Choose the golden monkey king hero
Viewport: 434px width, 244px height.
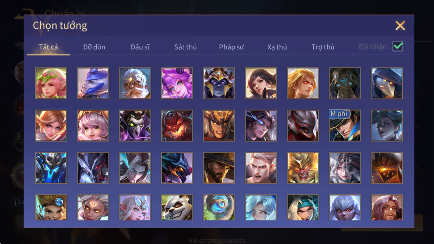pos(303,168)
